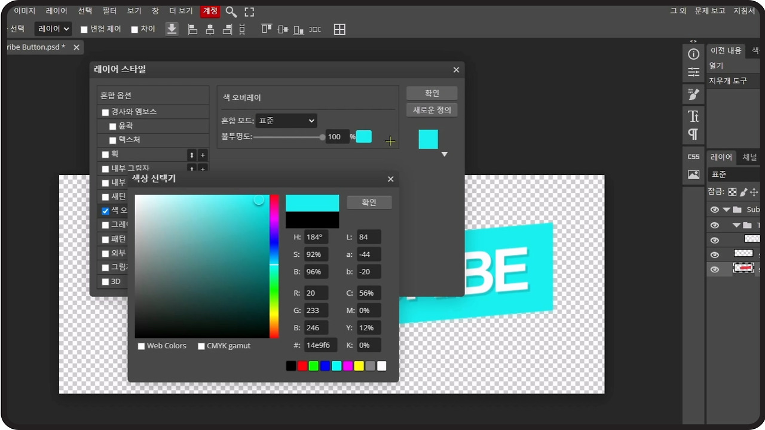This screenshot has width=765, height=430.
Task: Switch to the 채널 tab
Action: 749,157
